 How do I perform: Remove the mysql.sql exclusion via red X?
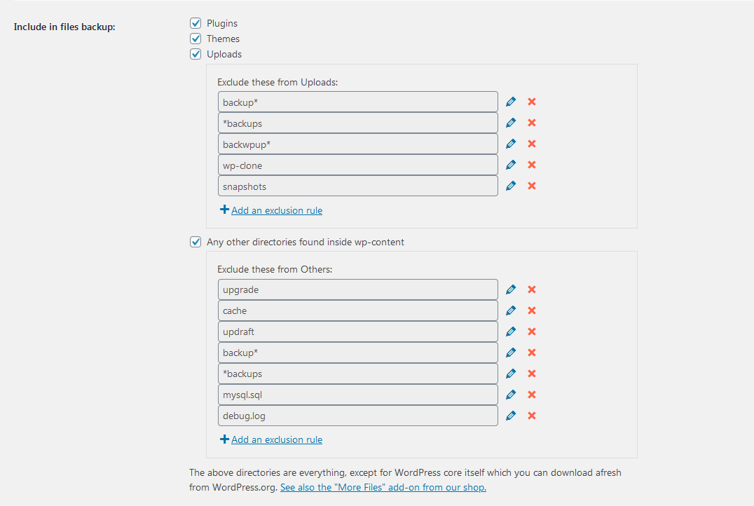point(531,394)
